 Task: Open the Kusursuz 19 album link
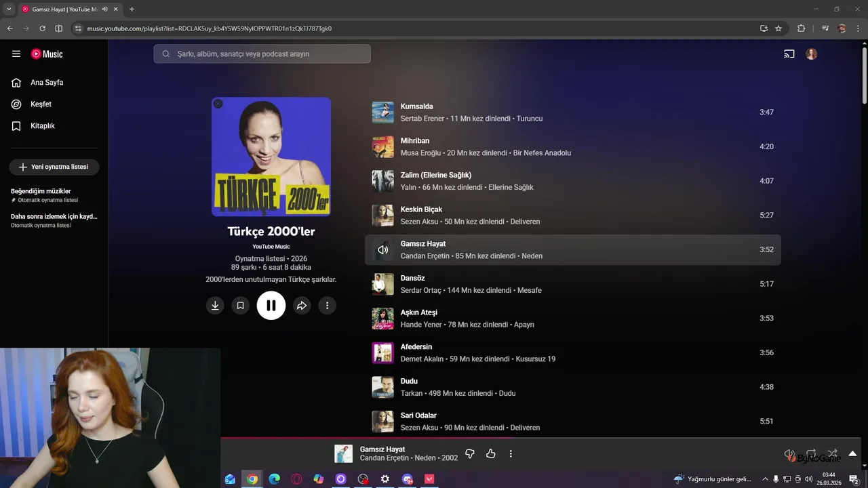[535, 359]
